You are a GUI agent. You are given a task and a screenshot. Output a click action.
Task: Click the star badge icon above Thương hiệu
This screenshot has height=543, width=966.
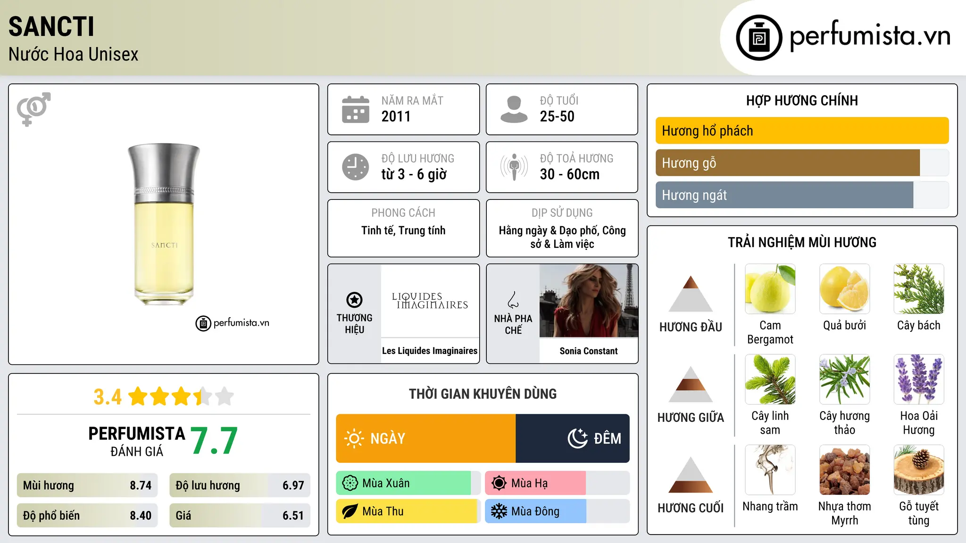pos(354,300)
